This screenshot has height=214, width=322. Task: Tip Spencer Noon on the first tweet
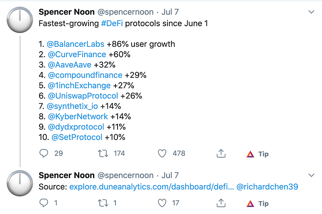coord(258,154)
